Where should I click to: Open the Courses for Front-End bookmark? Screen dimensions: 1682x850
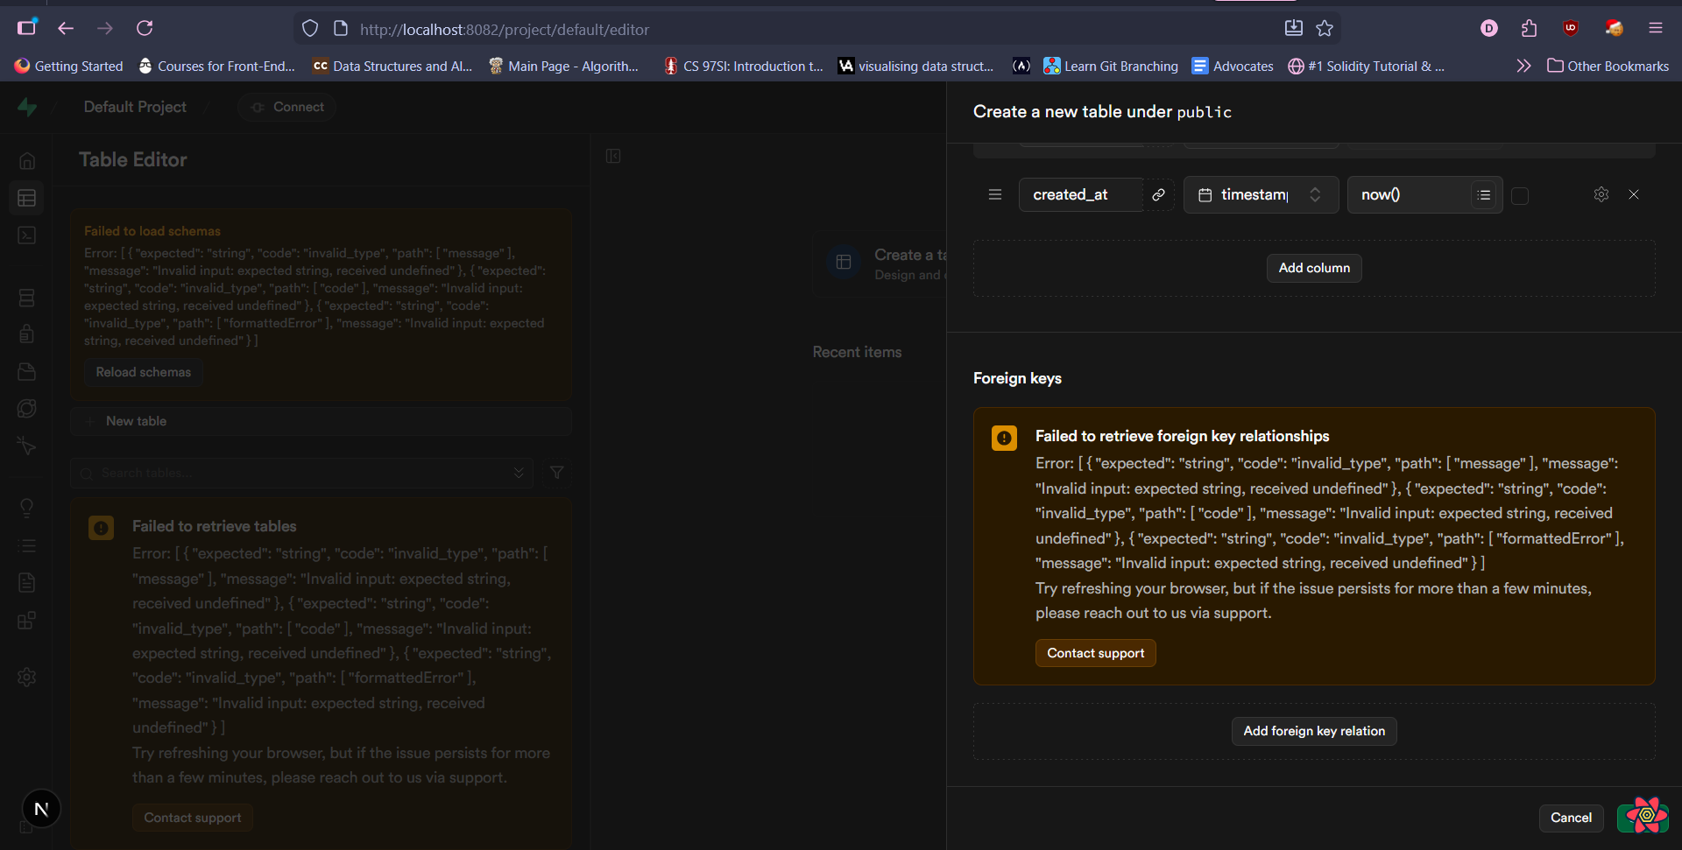(x=216, y=66)
